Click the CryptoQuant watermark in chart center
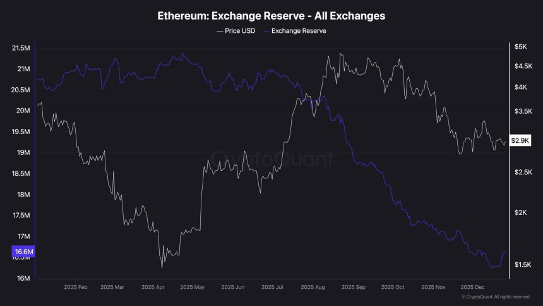 point(271,157)
